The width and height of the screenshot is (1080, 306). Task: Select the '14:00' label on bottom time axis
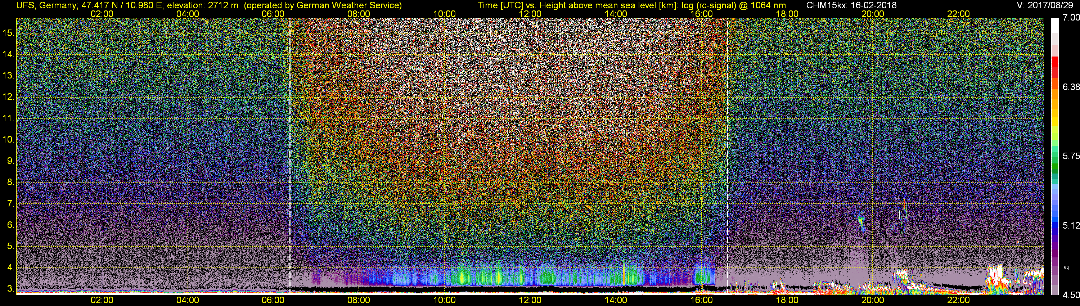click(x=616, y=300)
